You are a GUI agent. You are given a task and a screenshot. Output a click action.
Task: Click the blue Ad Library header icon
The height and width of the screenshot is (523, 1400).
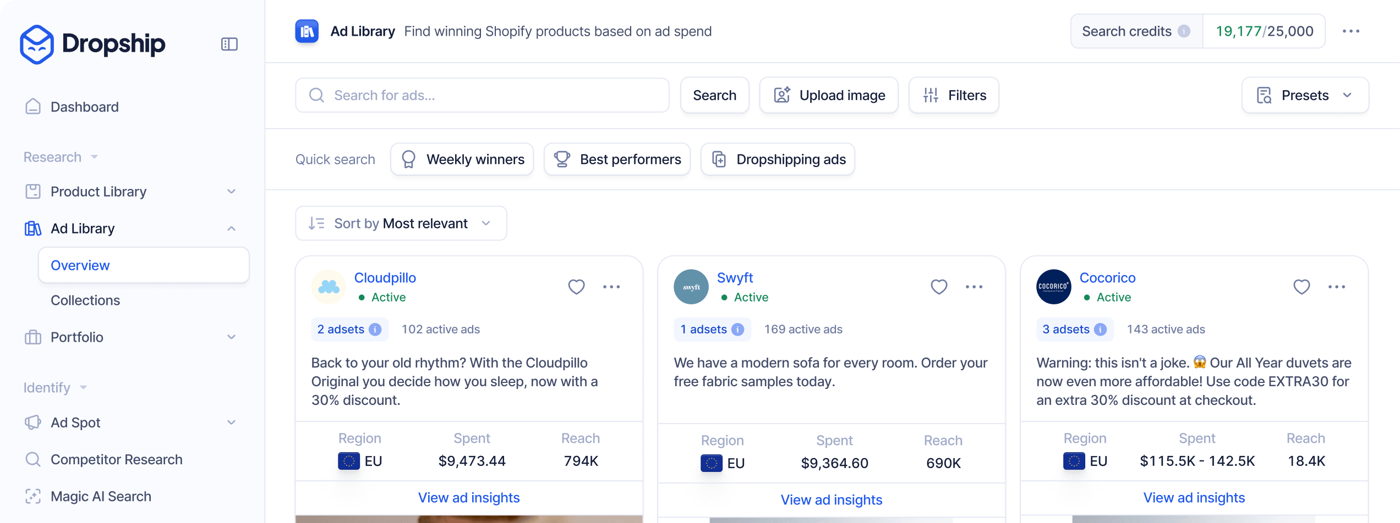307,31
